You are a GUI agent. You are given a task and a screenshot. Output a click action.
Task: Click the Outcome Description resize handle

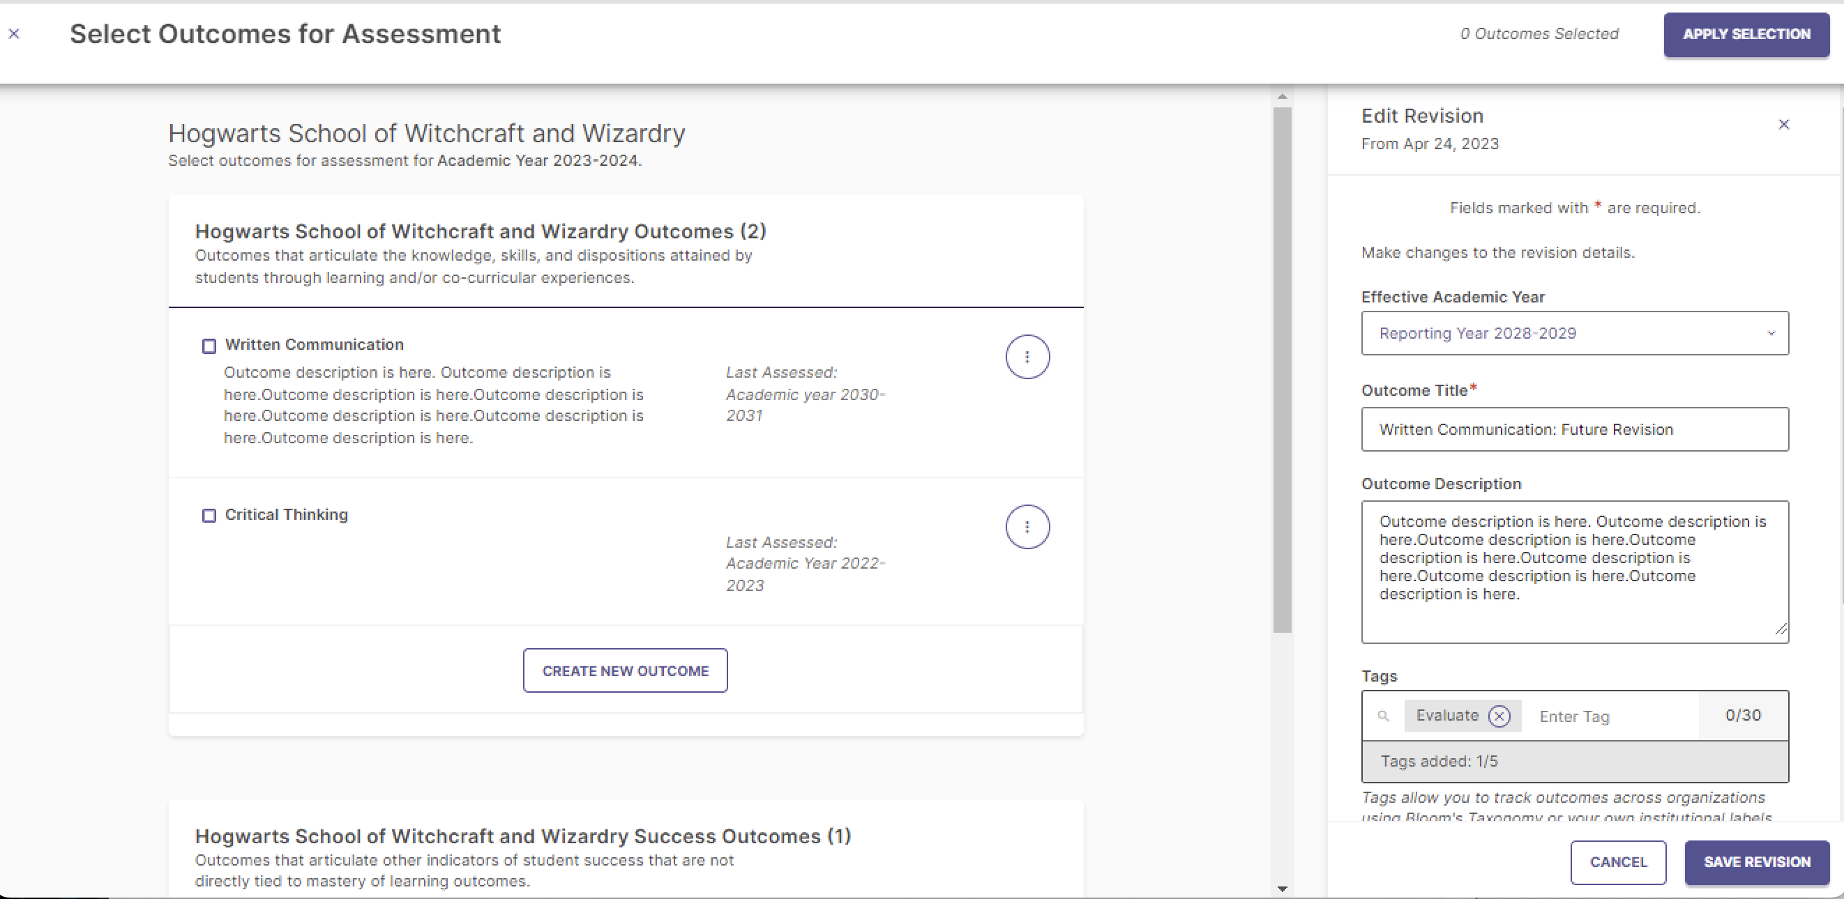tap(1781, 629)
